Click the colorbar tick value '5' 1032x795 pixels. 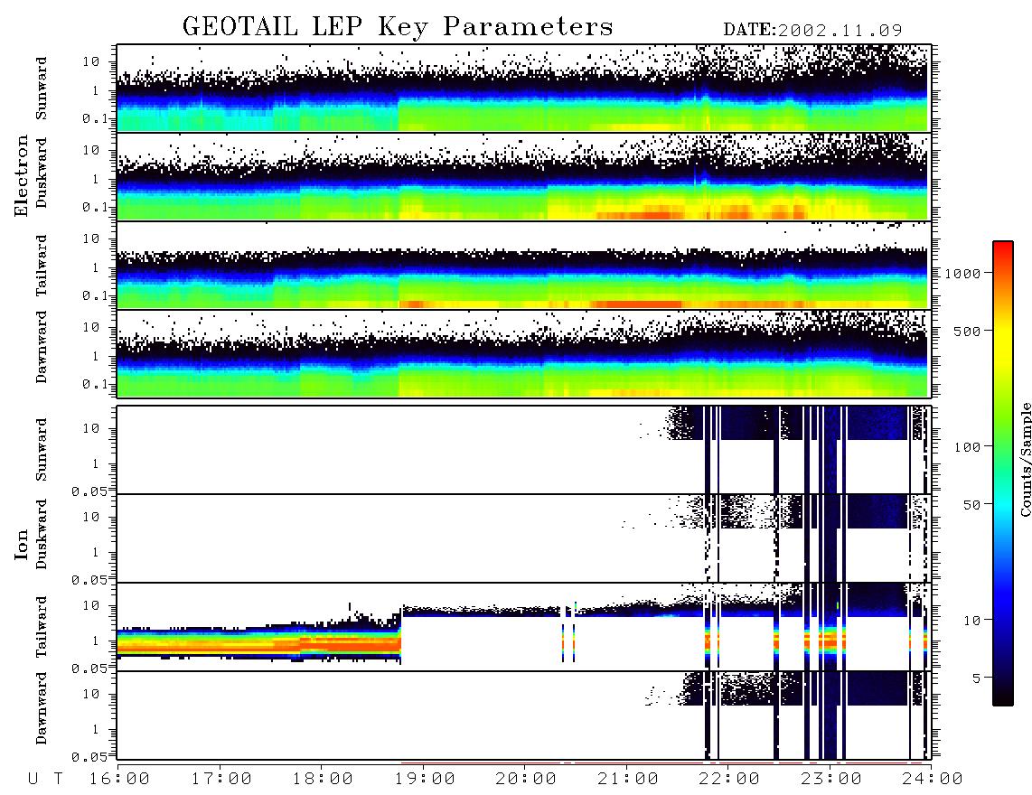pyautogui.click(x=976, y=678)
